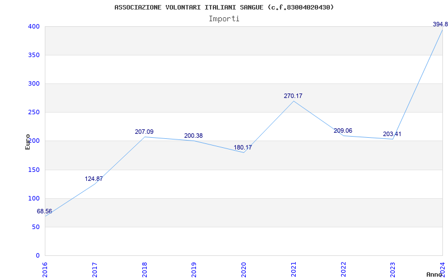Viewport: 448px width, 280px height.
Task: Click the 400 y-axis tick label
Action: (x=34, y=26)
